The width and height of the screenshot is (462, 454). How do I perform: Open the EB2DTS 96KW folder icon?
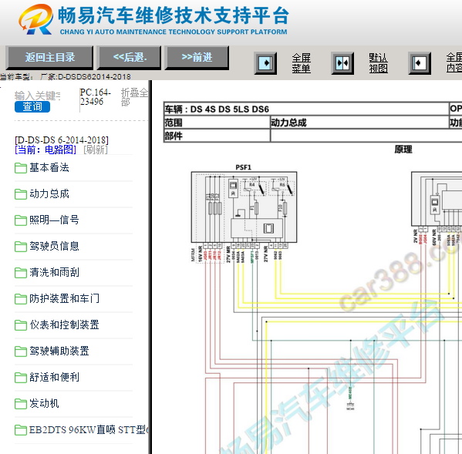coord(21,430)
